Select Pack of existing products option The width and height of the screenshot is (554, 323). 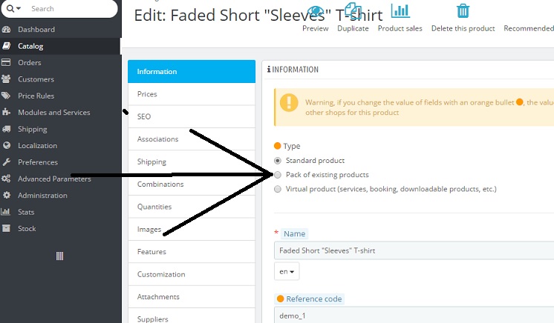278,175
